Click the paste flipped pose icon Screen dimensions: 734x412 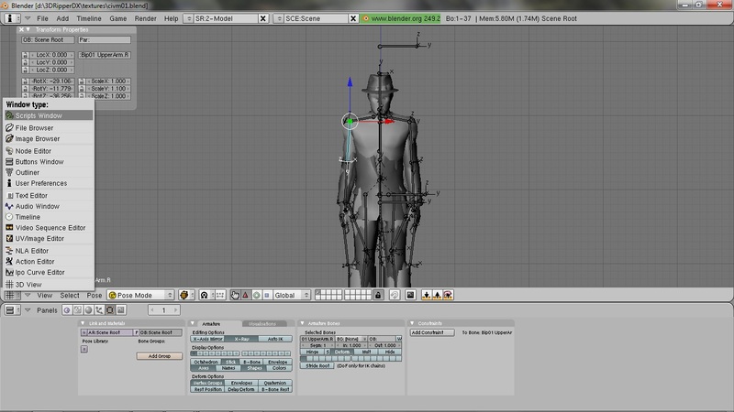(x=448, y=295)
